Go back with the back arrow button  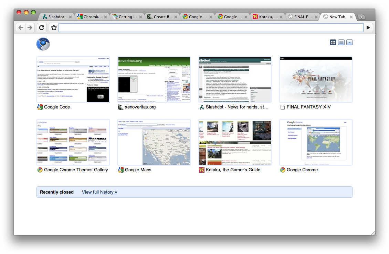(x=21, y=28)
